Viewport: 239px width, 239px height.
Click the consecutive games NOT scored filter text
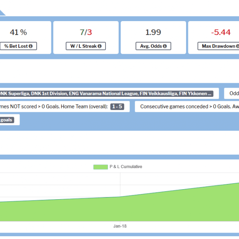pyautogui.click(x=54, y=106)
